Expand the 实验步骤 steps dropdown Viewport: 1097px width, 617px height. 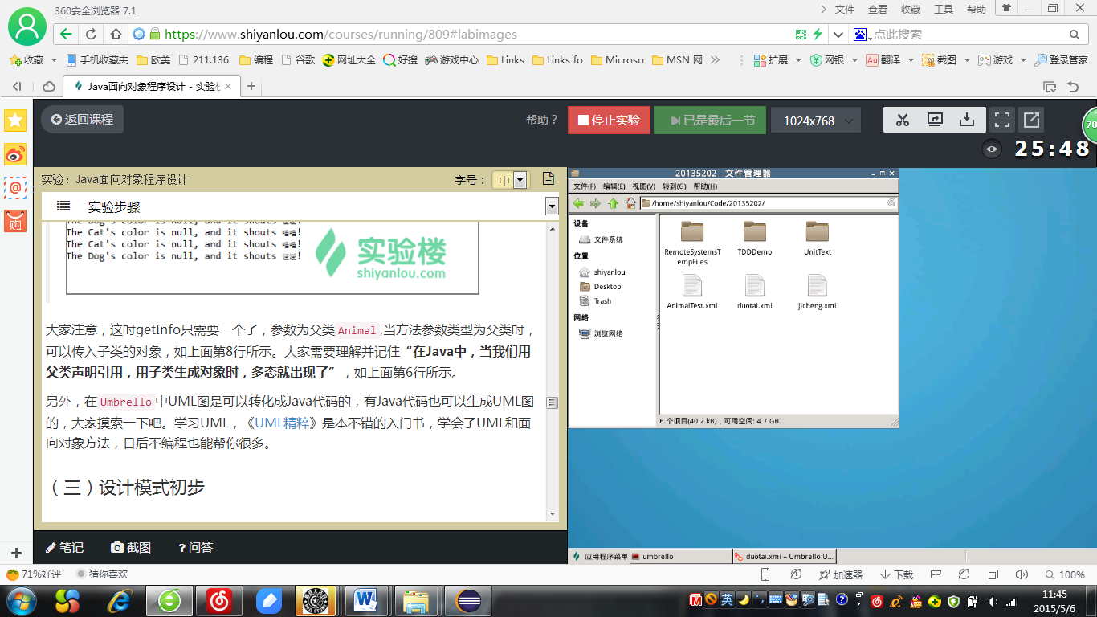pos(551,206)
